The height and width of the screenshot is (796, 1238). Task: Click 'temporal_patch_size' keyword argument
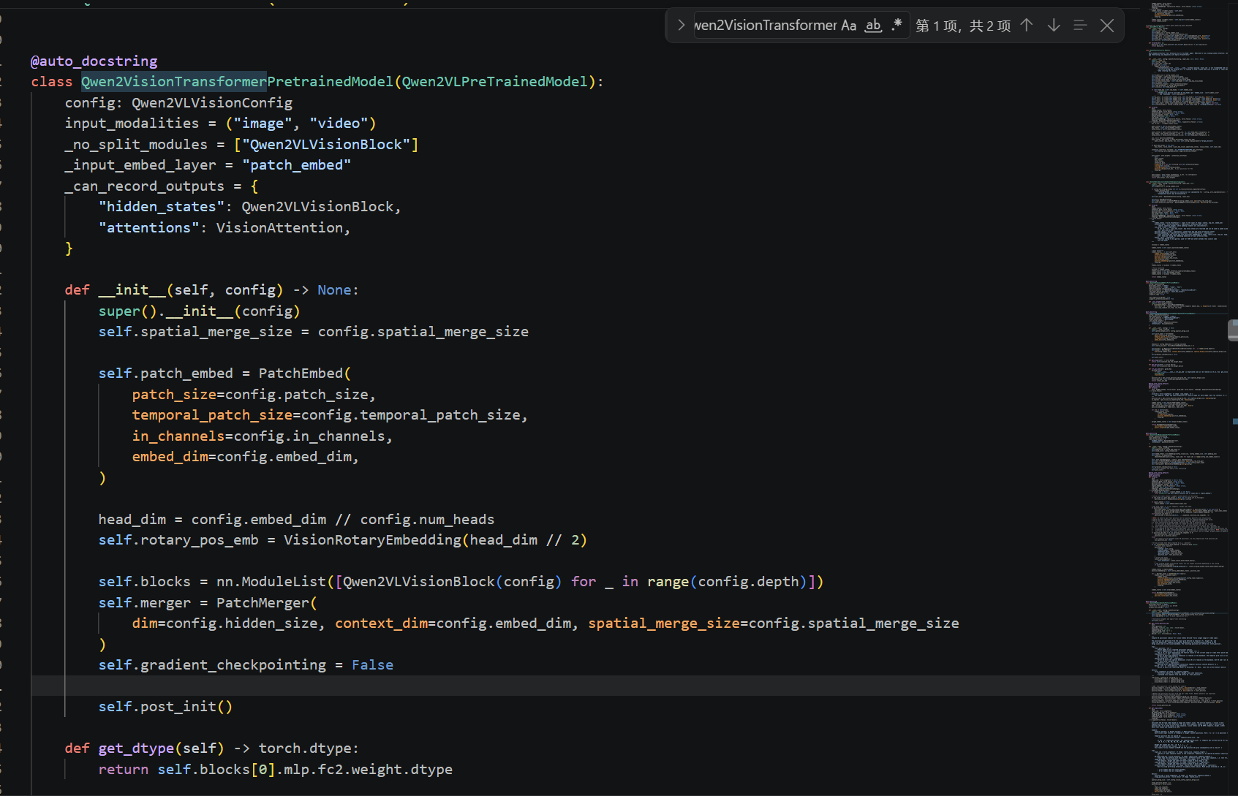212,414
